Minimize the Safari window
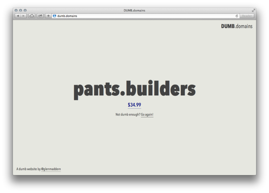269x193 pixels. pos(20,10)
